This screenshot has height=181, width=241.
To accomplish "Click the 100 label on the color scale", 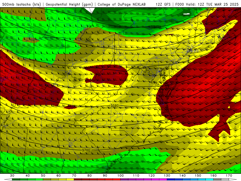I will click(121, 176).
